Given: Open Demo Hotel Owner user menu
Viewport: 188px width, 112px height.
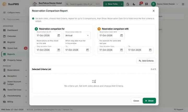Looking at the screenshot, I should coord(164,4).
